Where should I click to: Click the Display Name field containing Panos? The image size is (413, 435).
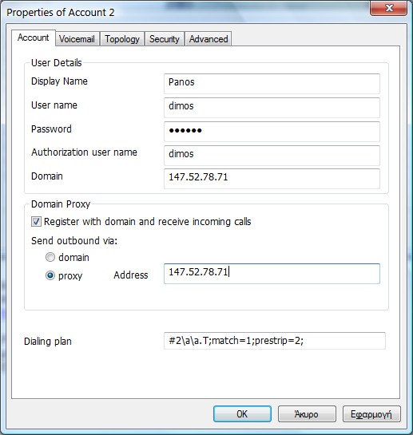272,84
